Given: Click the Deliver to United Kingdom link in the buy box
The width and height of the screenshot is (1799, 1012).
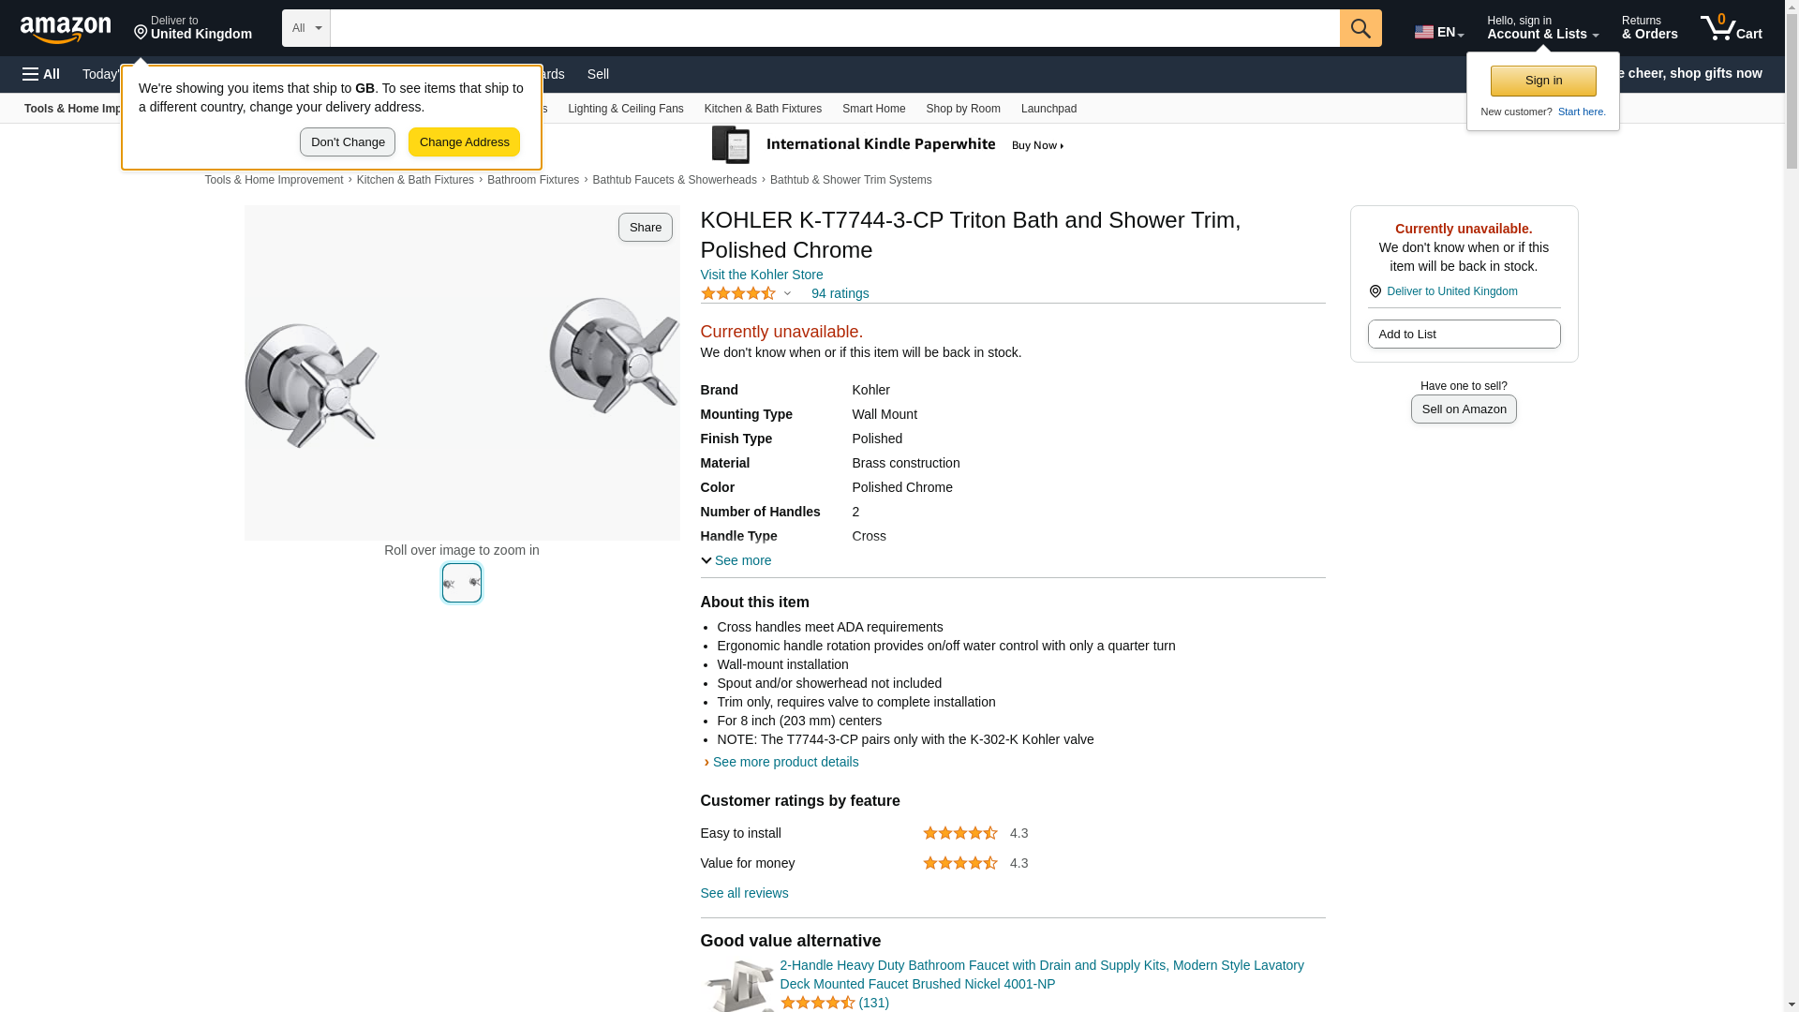Looking at the screenshot, I should pyautogui.click(x=1451, y=291).
